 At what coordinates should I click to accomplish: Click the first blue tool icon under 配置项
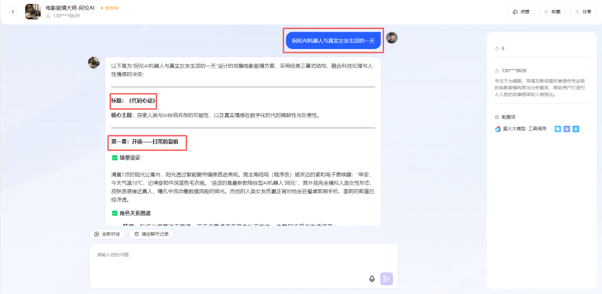pyautogui.click(x=557, y=129)
